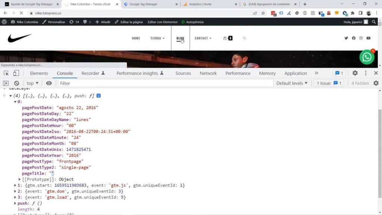The image size is (382, 215).
Task: Click the 1 Issue button
Action: coord(329,83)
